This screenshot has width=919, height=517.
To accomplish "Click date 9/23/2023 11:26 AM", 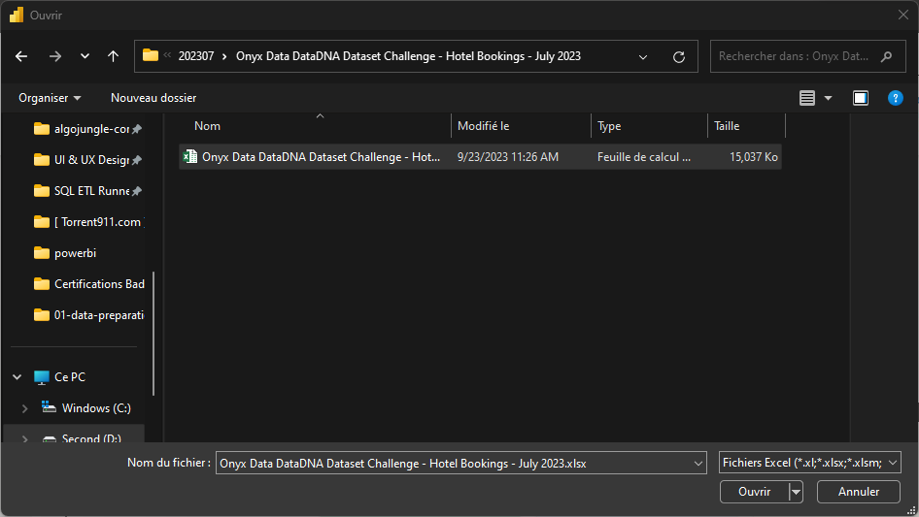I will pyautogui.click(x=507, y=157).
